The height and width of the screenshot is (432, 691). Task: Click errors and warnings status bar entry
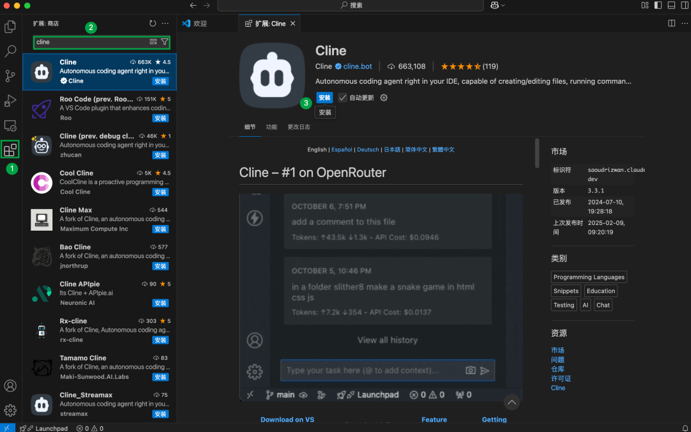point(90,428)
